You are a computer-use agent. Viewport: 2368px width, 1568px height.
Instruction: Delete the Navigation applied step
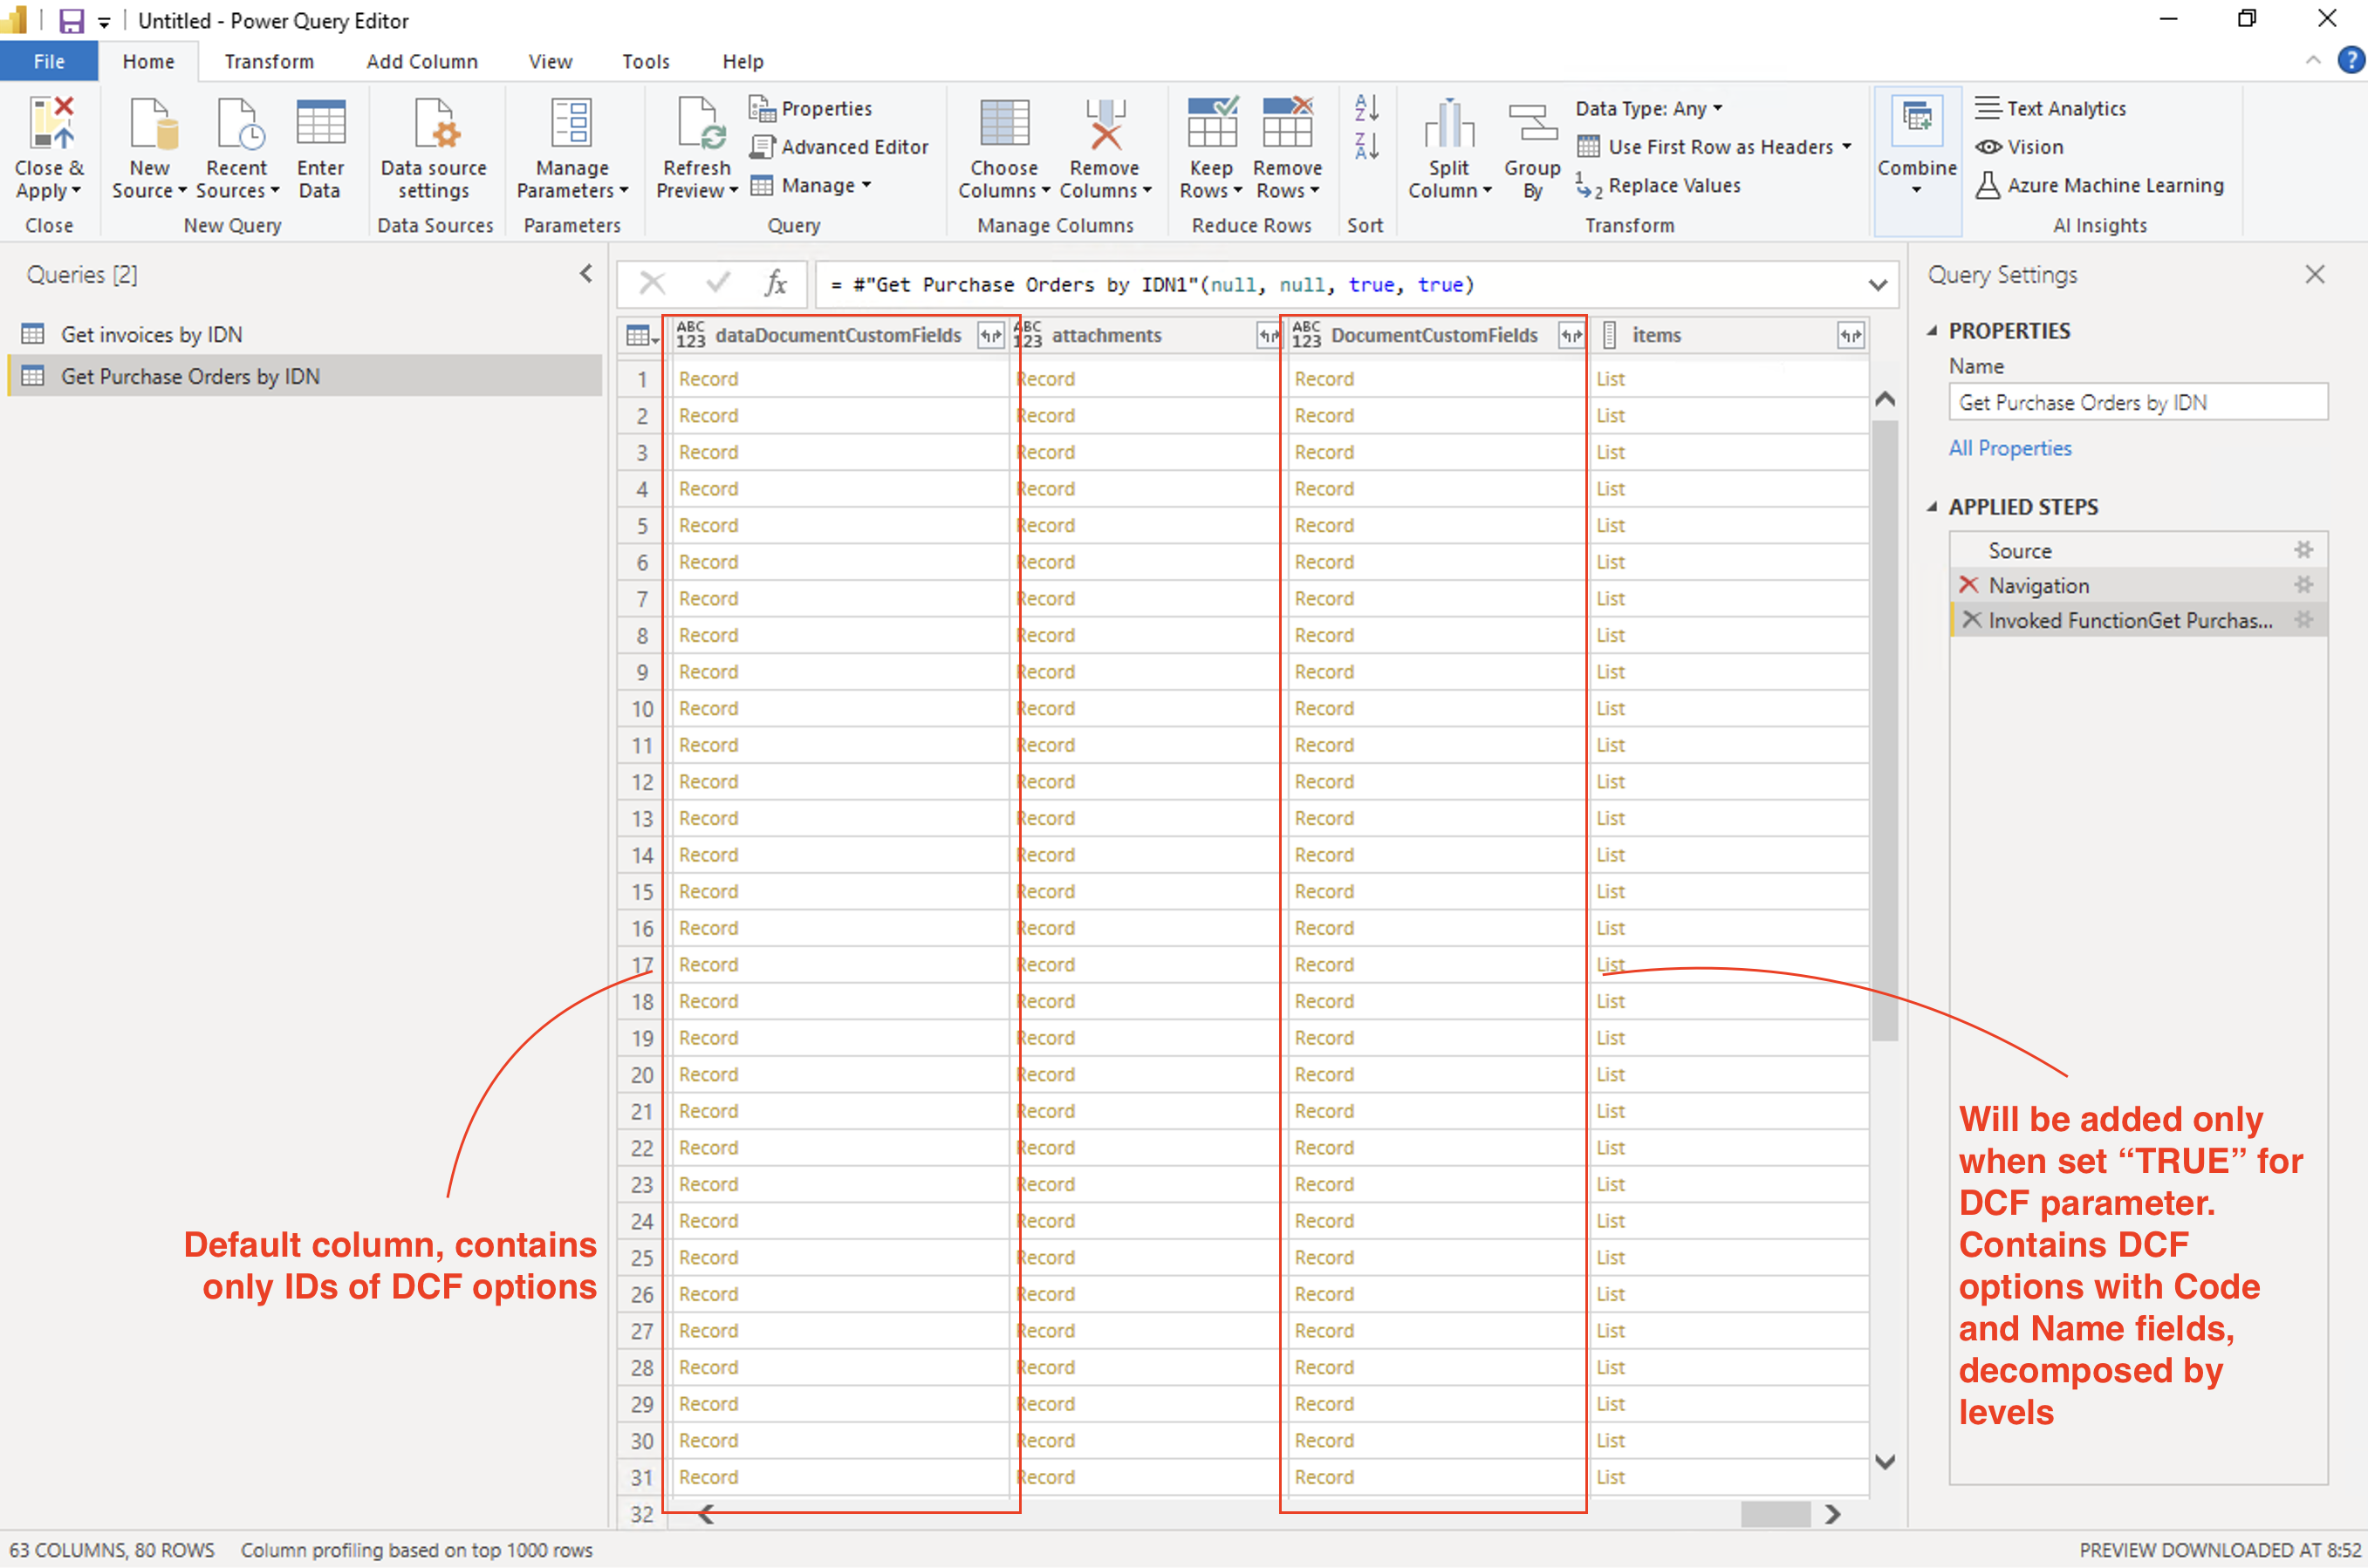click(x=1968, y=585)
